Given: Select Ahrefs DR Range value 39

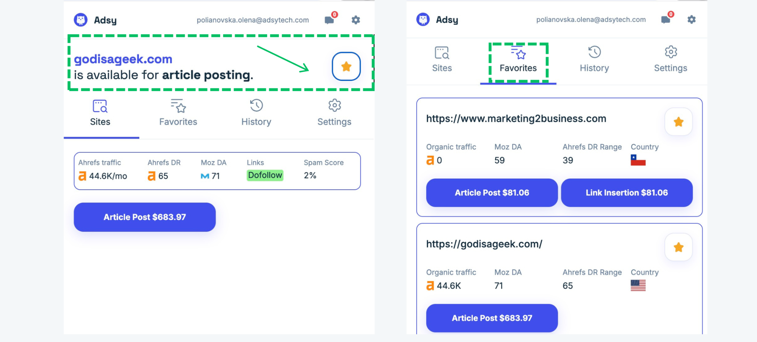Looking at the screenshot, I should point(568,160).
